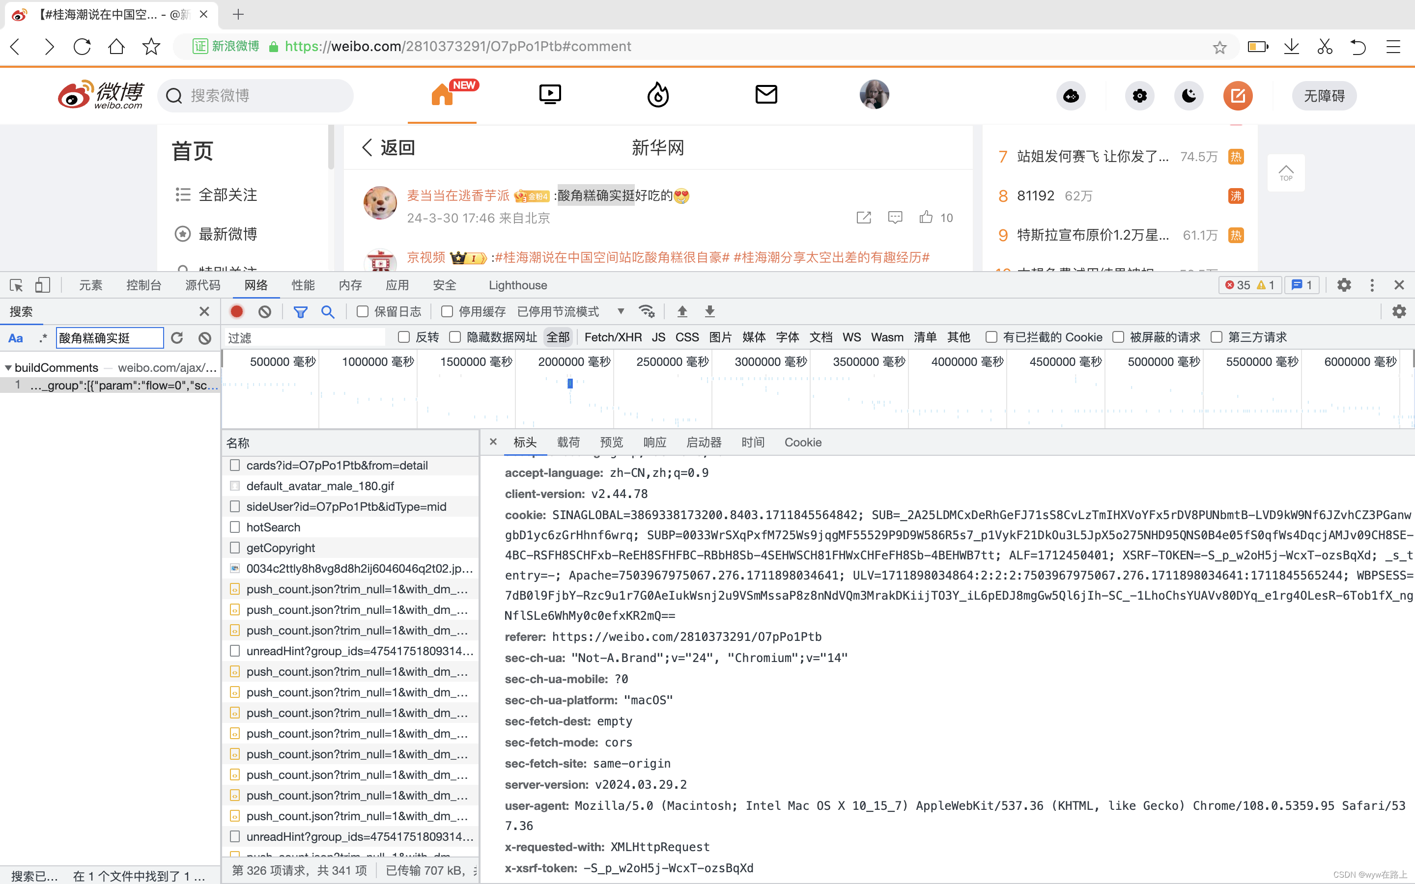This screenshot has height=884, width=1415.
Task: Click the 无障碍 accessibility button
Action: click(x=1325, y=96)
